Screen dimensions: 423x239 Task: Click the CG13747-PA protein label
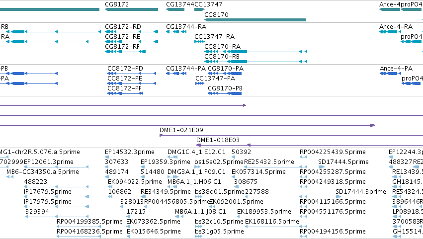coord(215,79)
